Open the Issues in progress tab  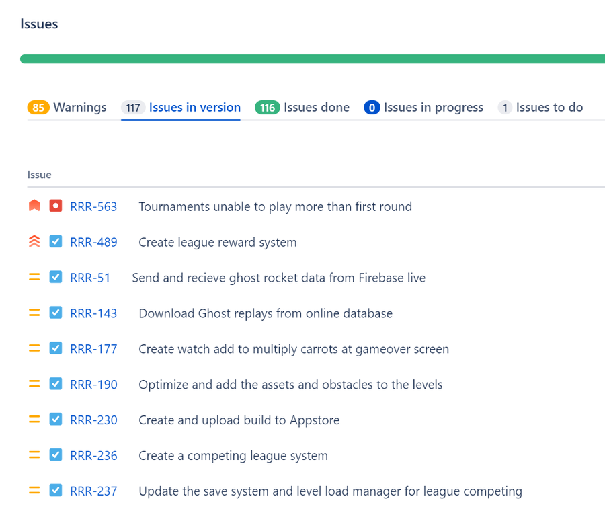click(x=424, y=108)
